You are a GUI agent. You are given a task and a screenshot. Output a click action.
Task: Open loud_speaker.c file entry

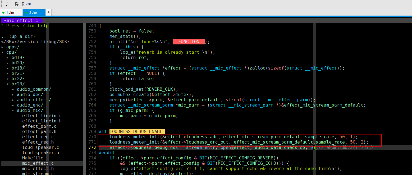tap(40, 147)
